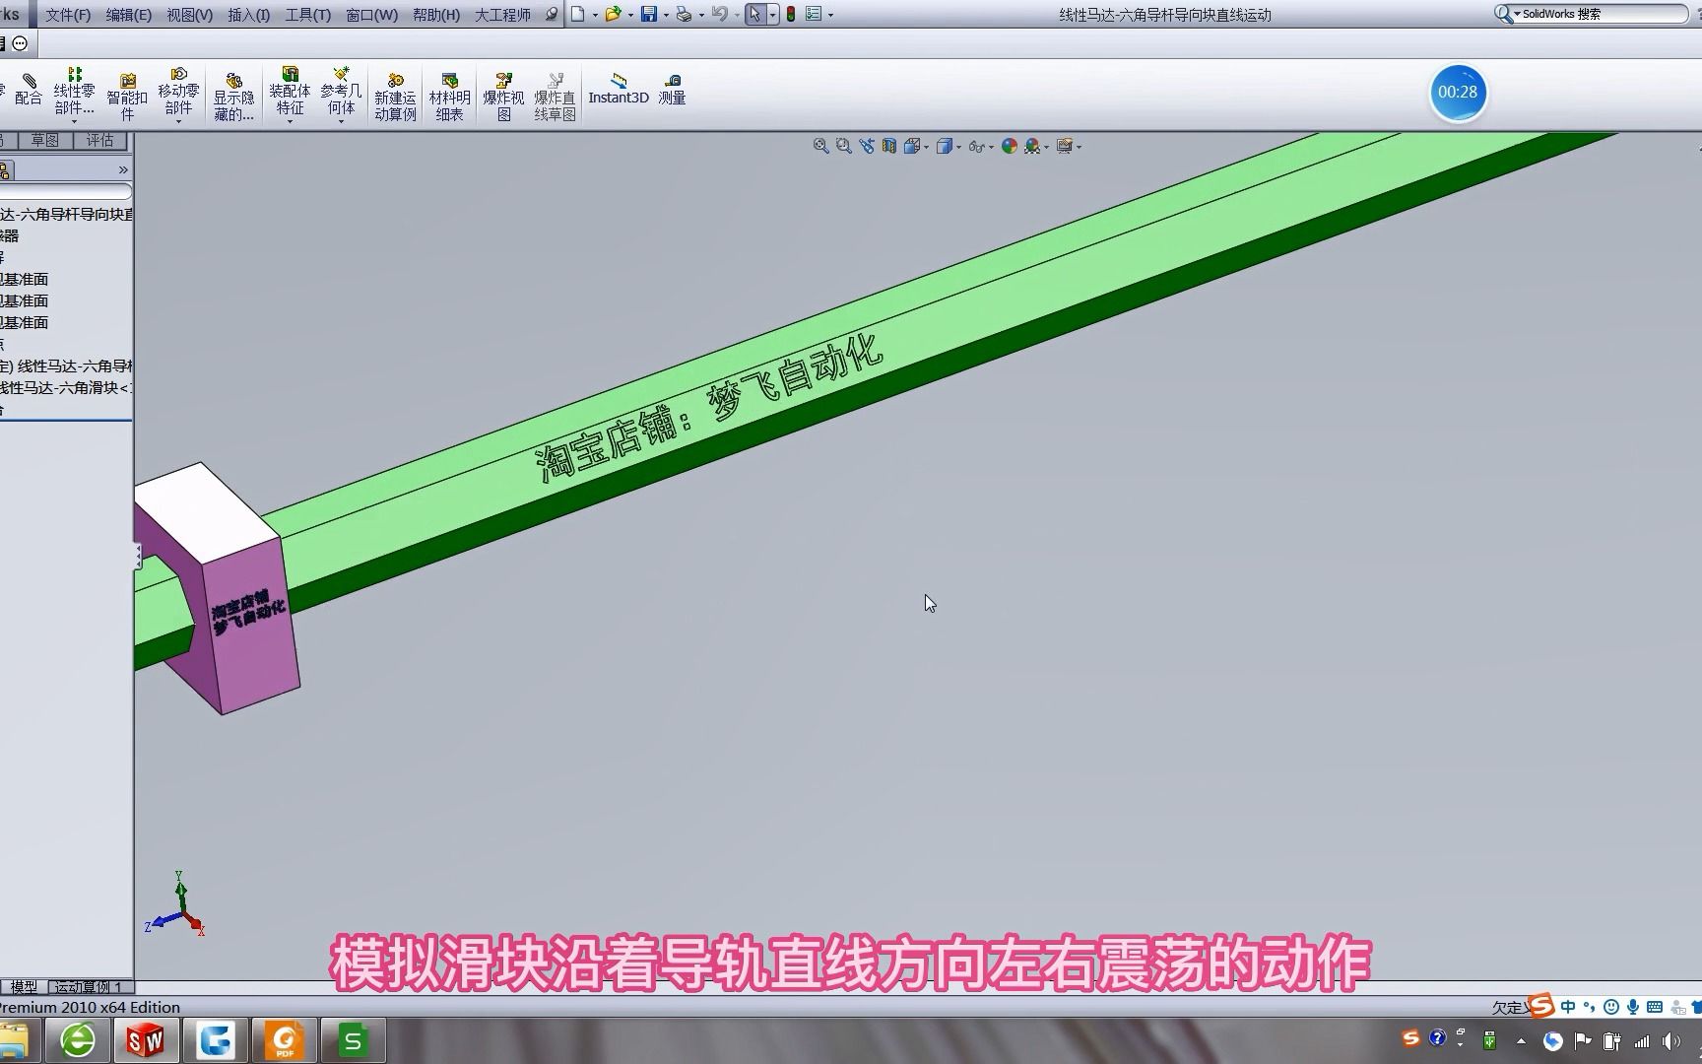This screenshot has height=1064, width=1702.
Task: Open the Edit Appearance color sphere
Action: (1008, 146)
